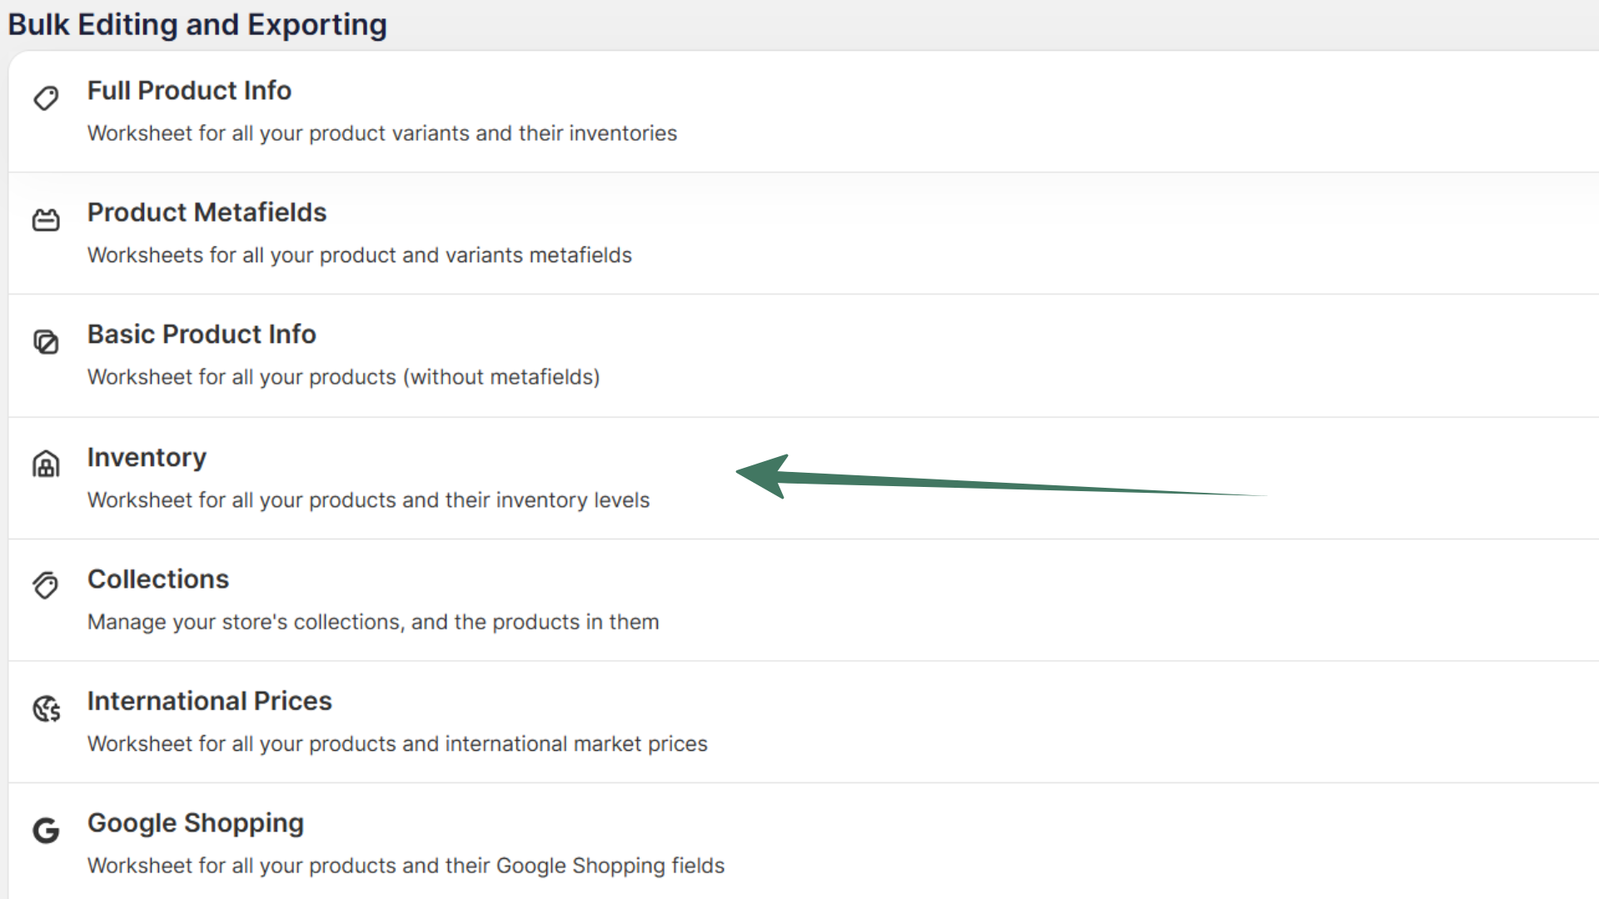Click the product and variants metafields description
Viewport: 1599px width, 899px height.
(359, 255)
